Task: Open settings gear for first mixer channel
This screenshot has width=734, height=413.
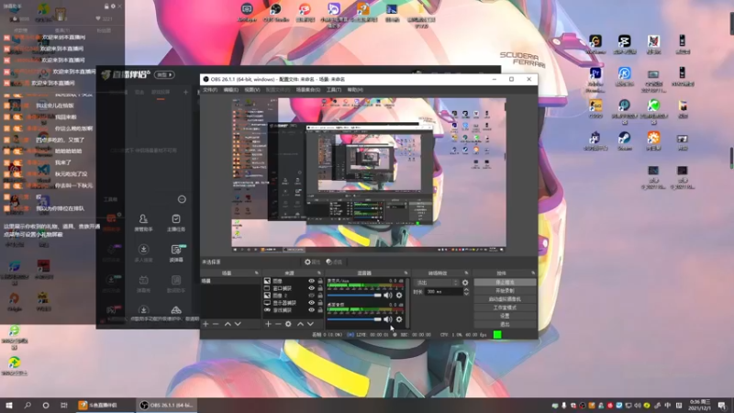Action: [x=399, y=296]
